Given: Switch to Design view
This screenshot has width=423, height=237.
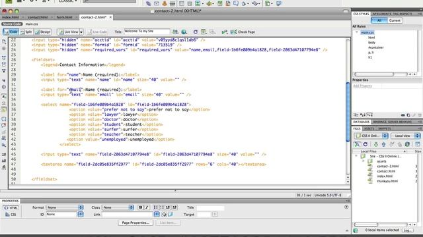Looking at the screenshot, I should (x=42, y=32).
